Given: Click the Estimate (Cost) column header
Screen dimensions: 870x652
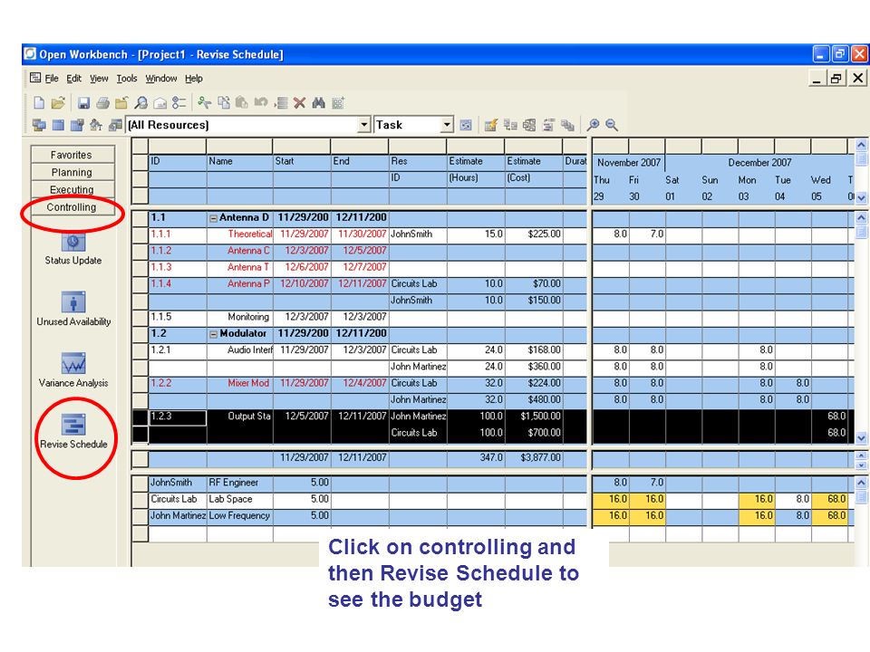Looking at the screenshot, I should click(533, 169).
